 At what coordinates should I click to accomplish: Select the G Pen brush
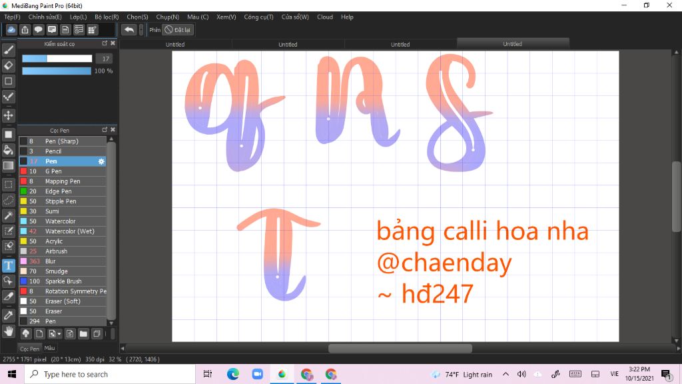[63, 171]
